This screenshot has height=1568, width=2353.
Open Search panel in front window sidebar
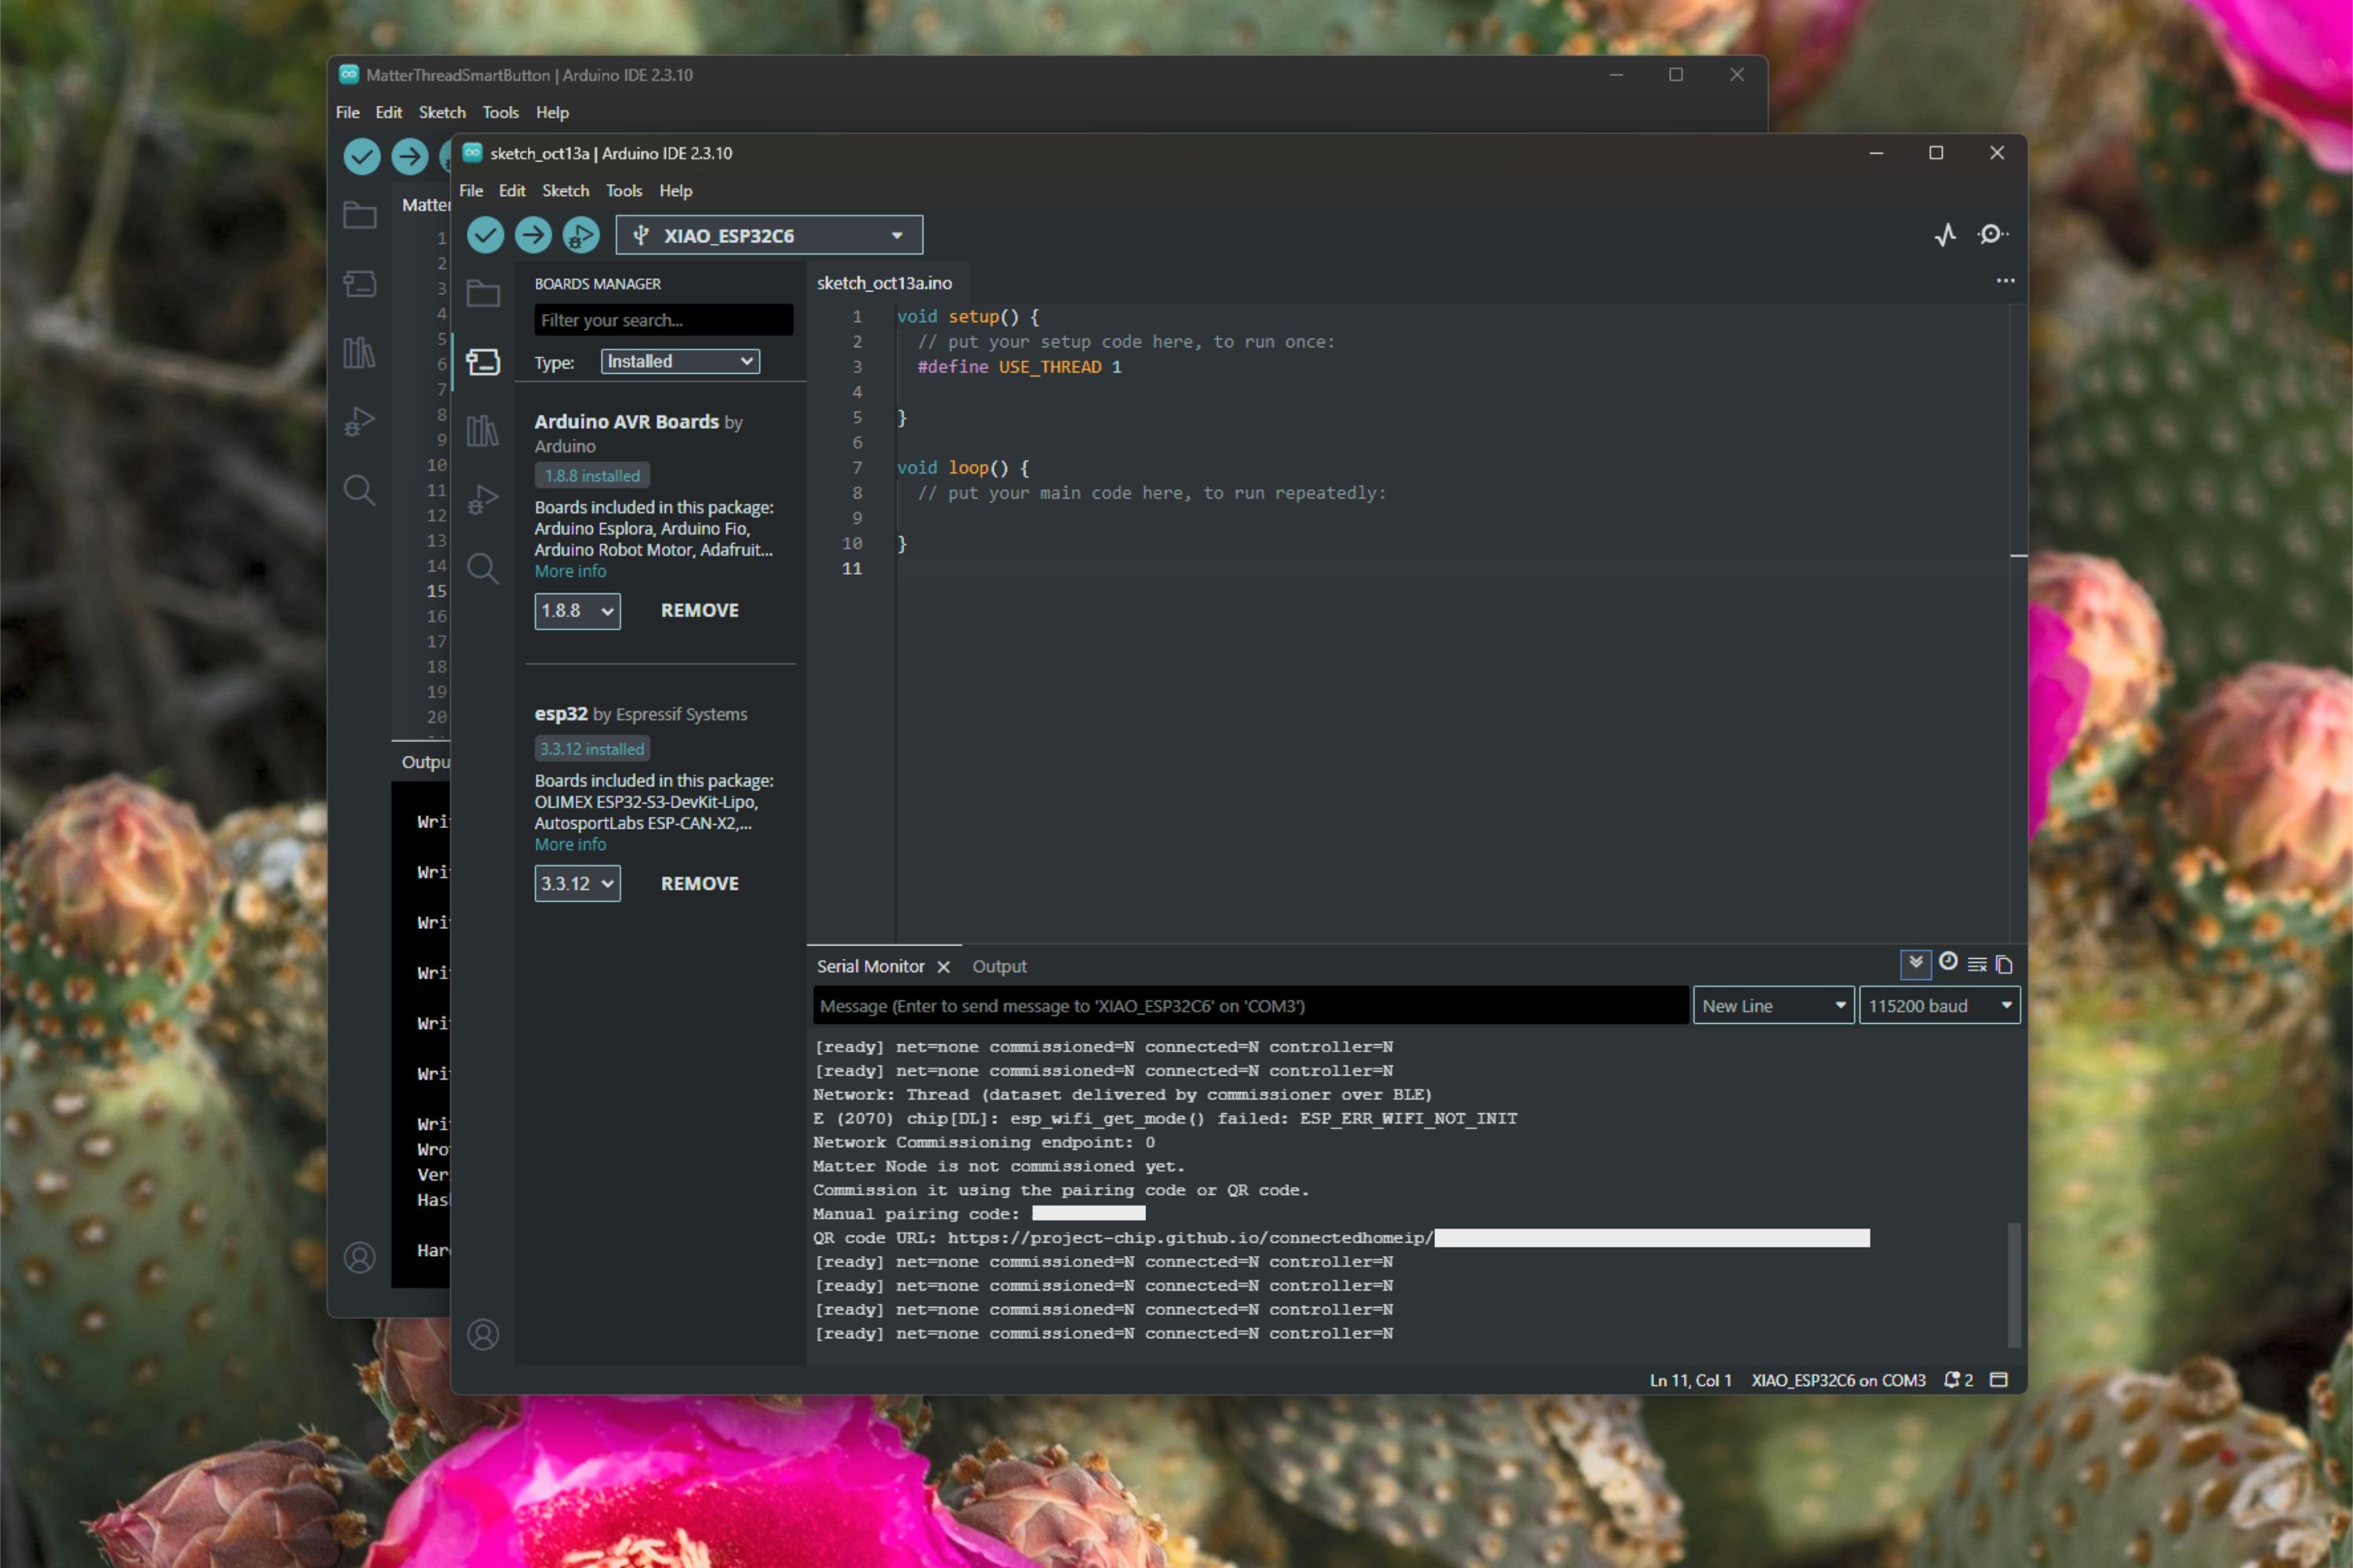(483, 568)
